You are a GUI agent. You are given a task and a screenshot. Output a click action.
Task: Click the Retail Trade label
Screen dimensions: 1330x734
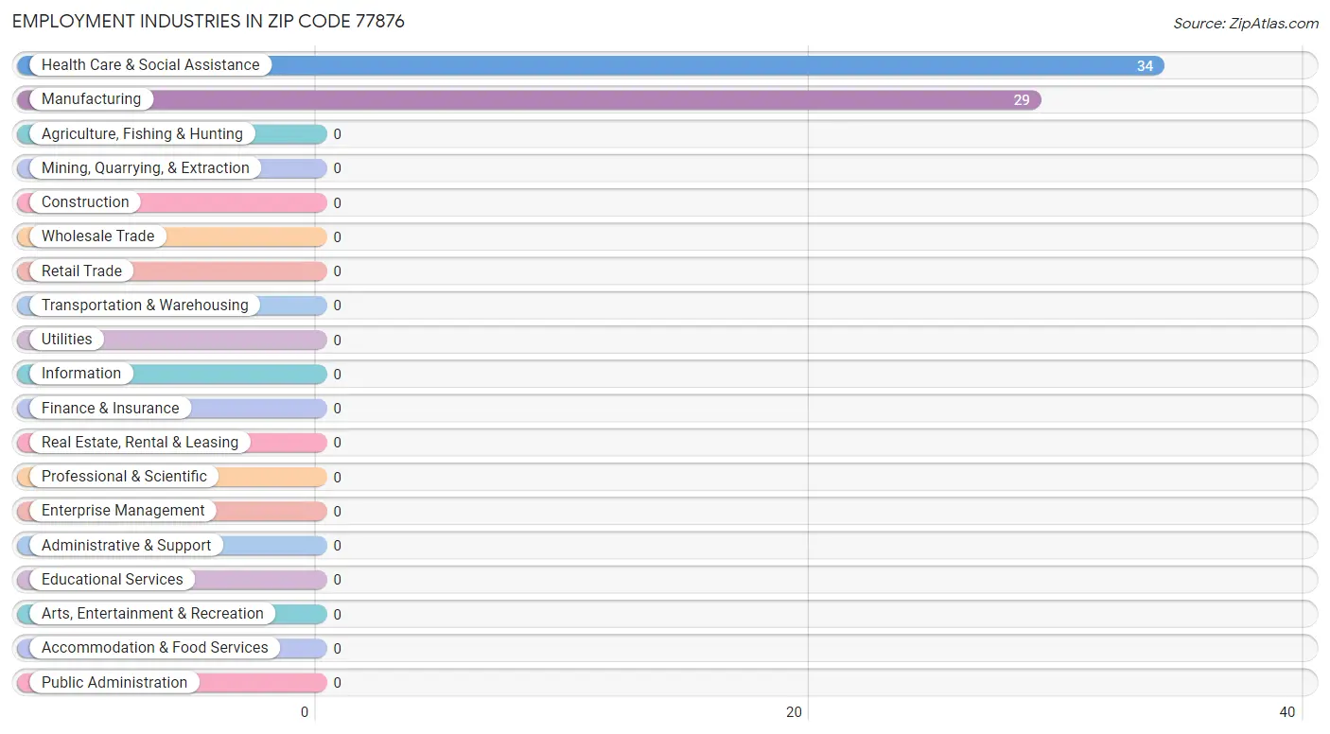coord(81,271)
